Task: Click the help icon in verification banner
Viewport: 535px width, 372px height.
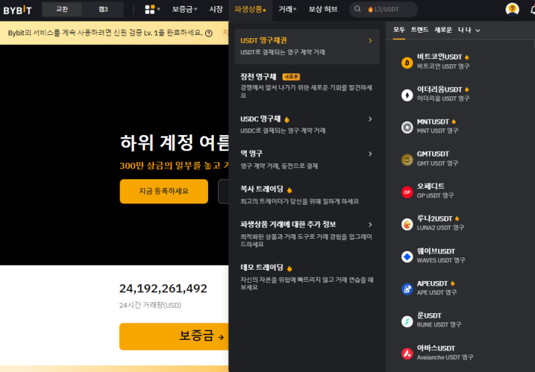Action: [x=209, y=33]
